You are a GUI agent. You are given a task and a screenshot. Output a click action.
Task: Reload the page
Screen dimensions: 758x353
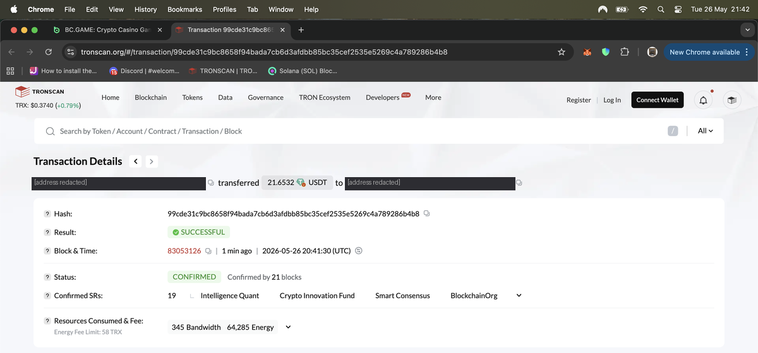[49, 52]
